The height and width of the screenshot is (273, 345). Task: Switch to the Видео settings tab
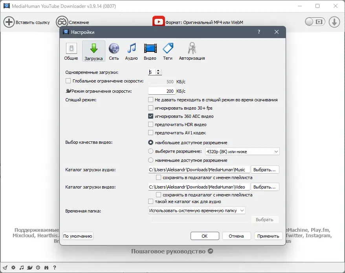click(x=150, y=51)
